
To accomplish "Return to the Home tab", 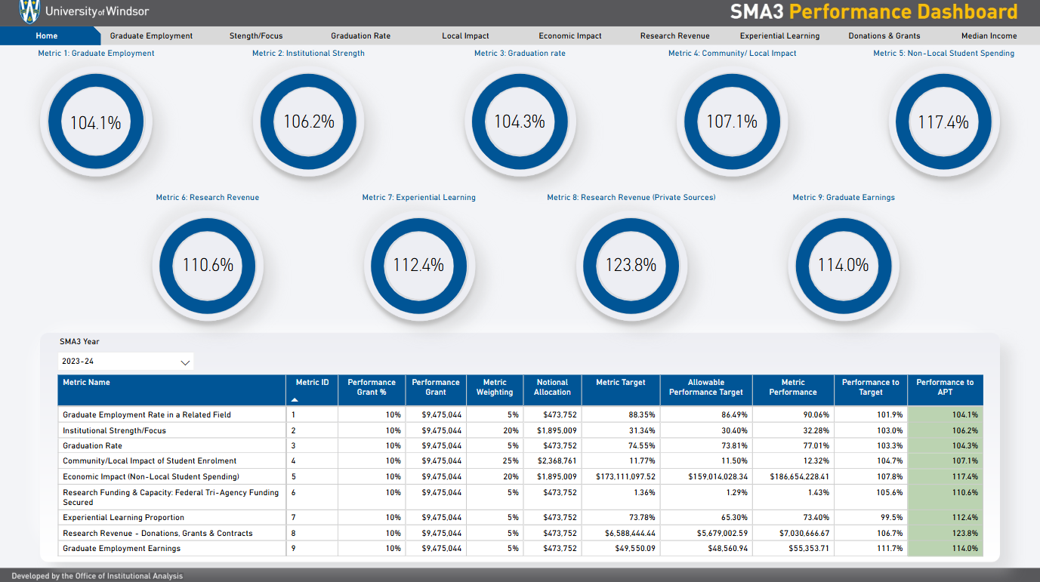I will (x=46, y=35).
